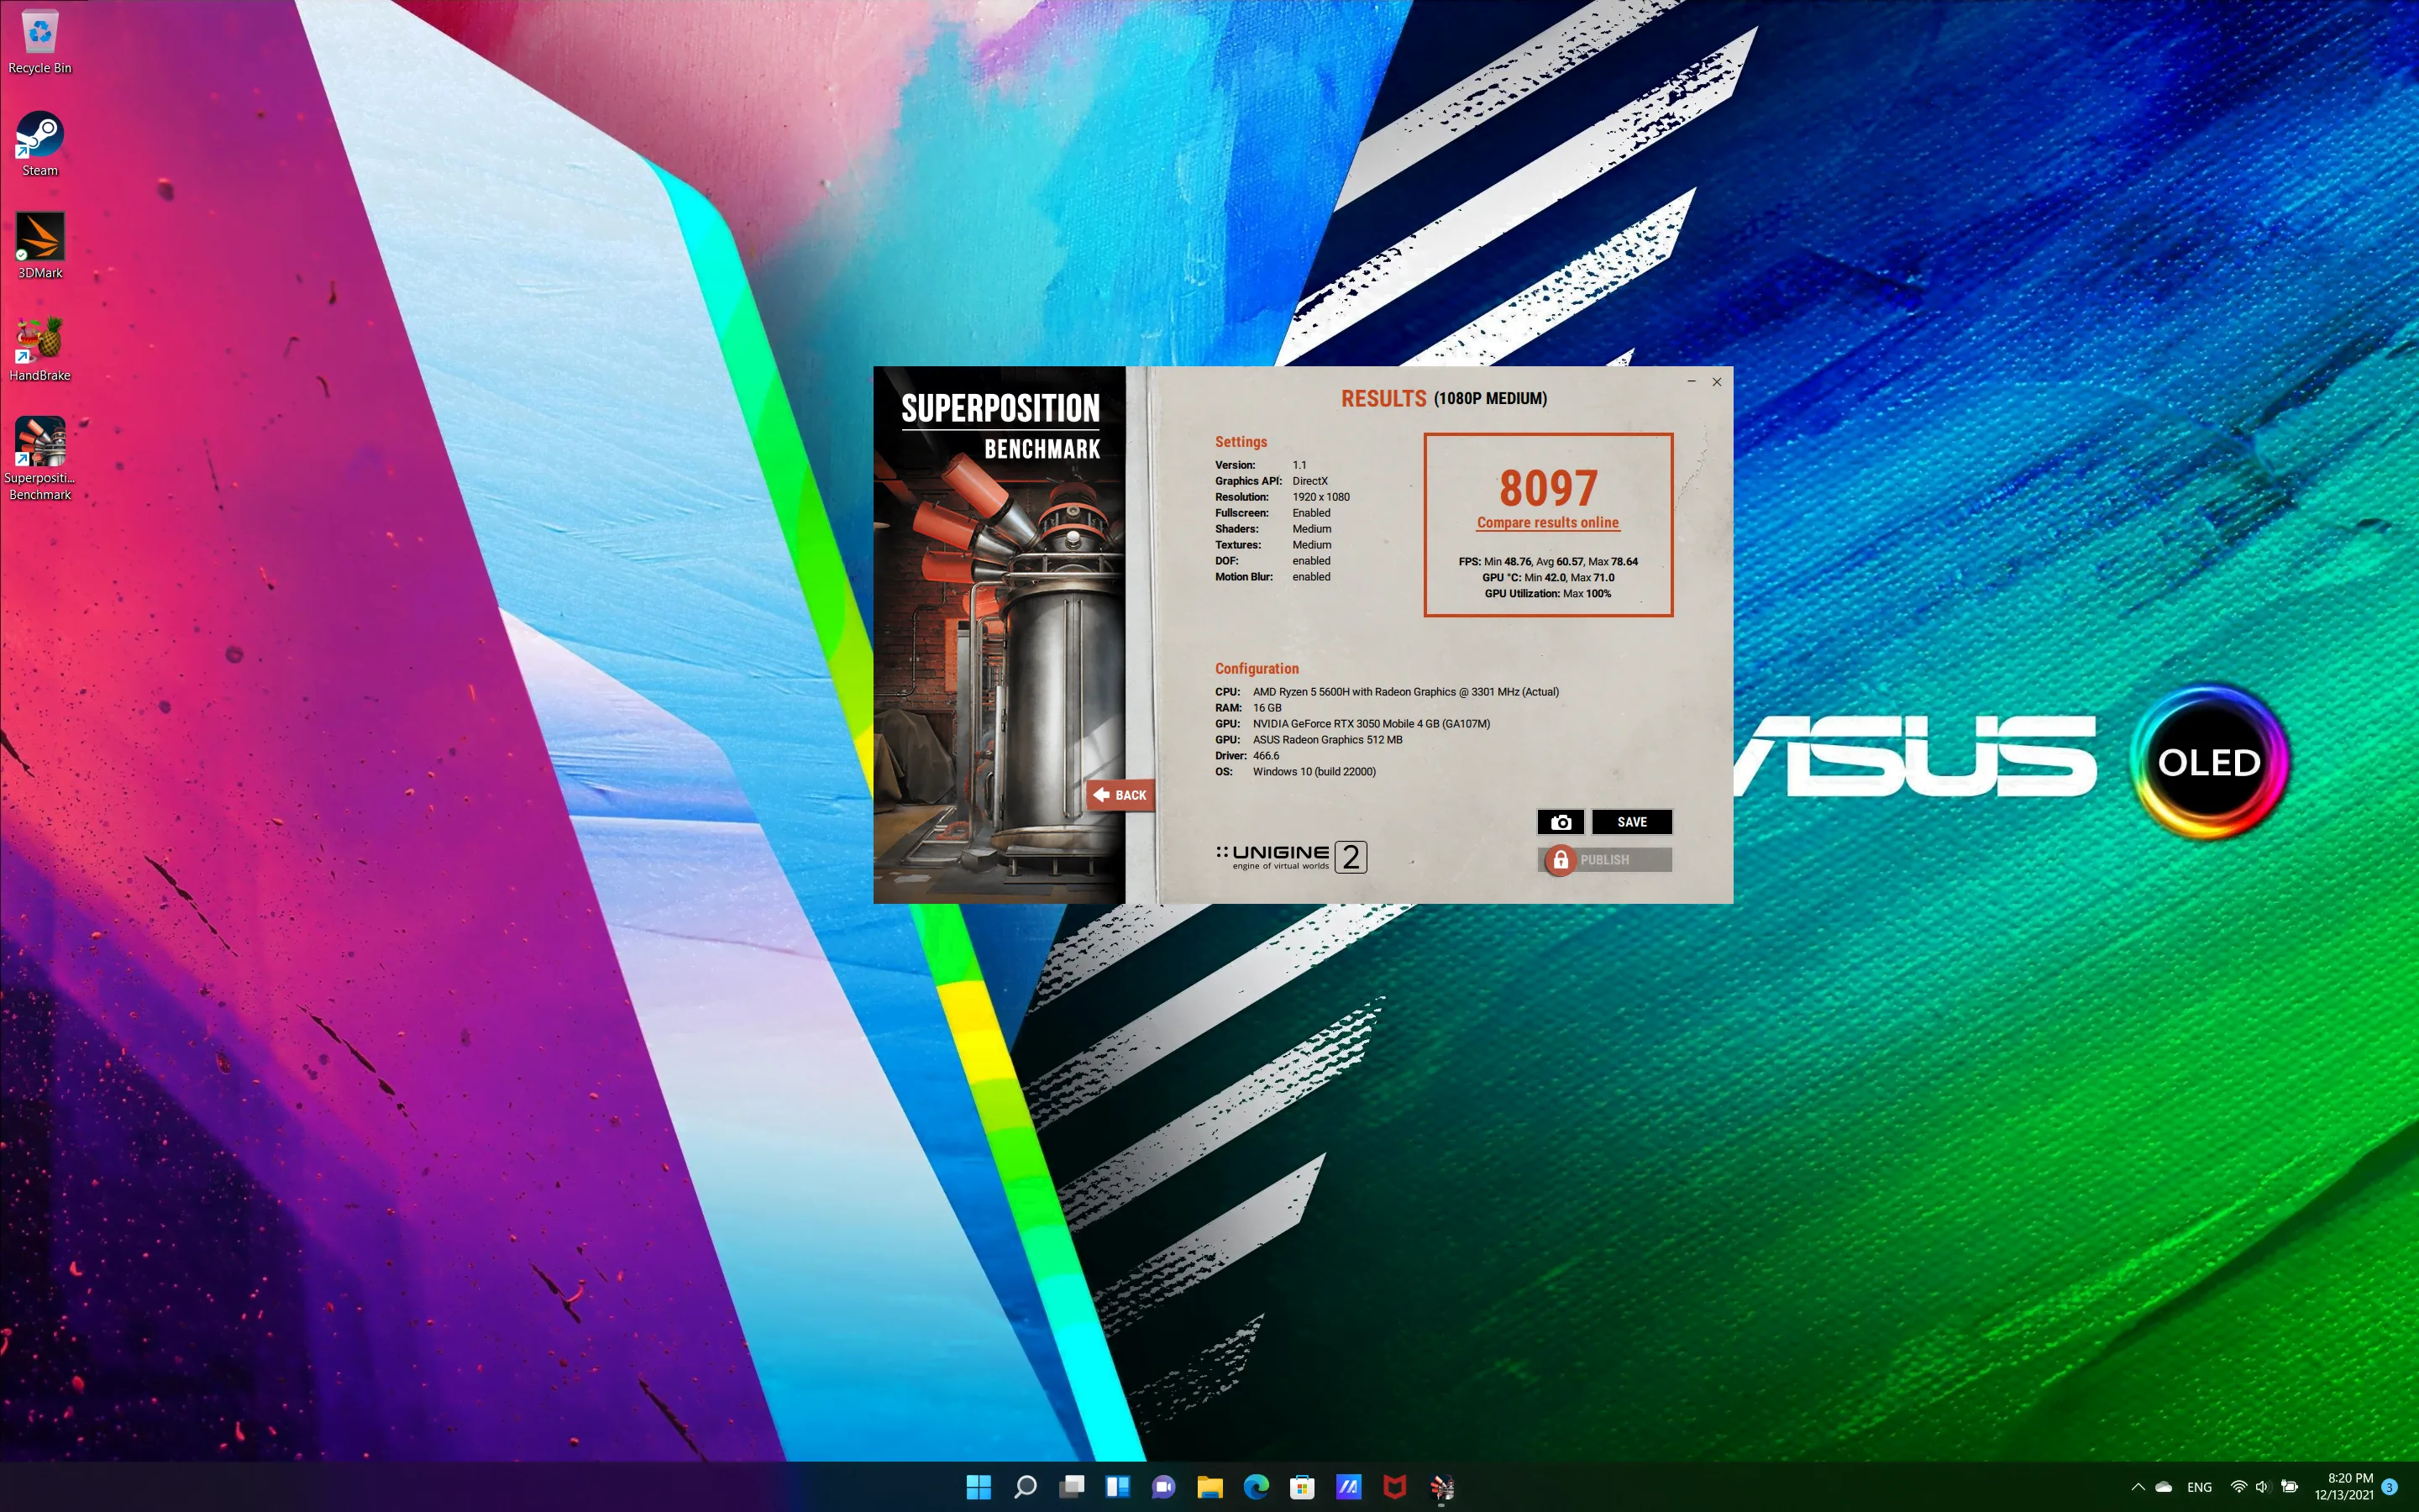The height and width of the screenshot is (1512, 2419).
Task: Expand the hidden system tray icons
Action: coord(2137,1487)
